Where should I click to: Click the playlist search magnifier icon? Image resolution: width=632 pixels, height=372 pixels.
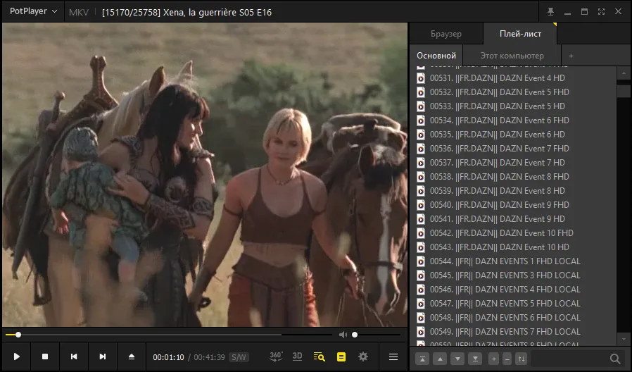[x=615, y=359]
